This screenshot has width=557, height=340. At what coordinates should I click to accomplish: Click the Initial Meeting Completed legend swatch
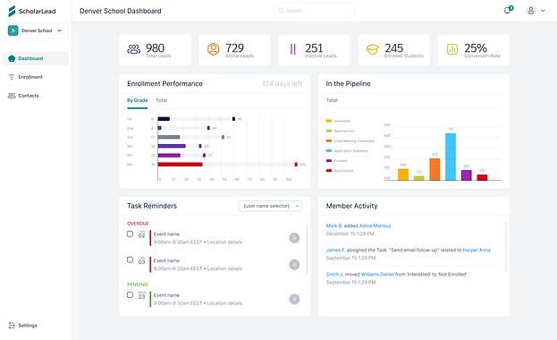tap(329, 140)
